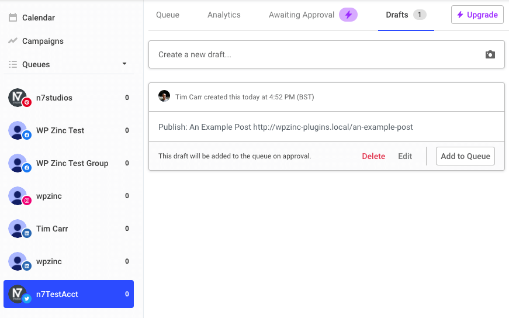Screen dimensions: 509x318
Task: Click lightning icon in Upgrade button
Action: click(460, 15)
